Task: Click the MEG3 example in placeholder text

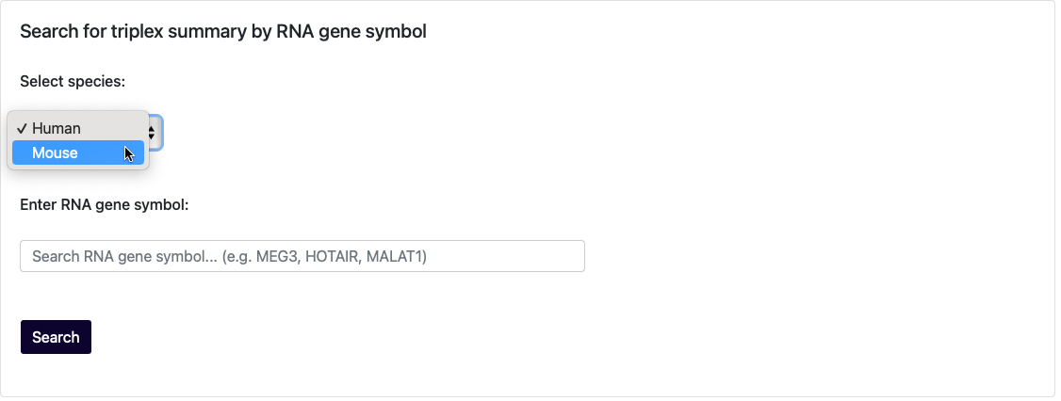Action: coord(277,257)
